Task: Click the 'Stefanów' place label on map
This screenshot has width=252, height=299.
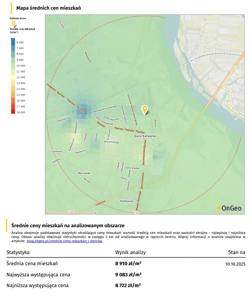Action: [127, 201]
